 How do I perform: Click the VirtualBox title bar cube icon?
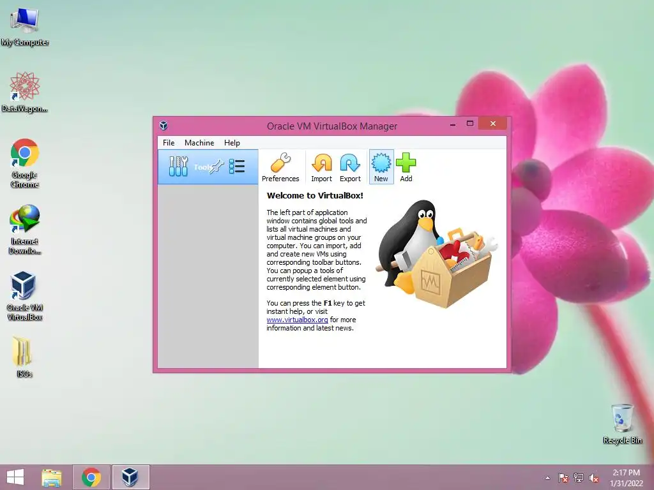tap(163, 126)
